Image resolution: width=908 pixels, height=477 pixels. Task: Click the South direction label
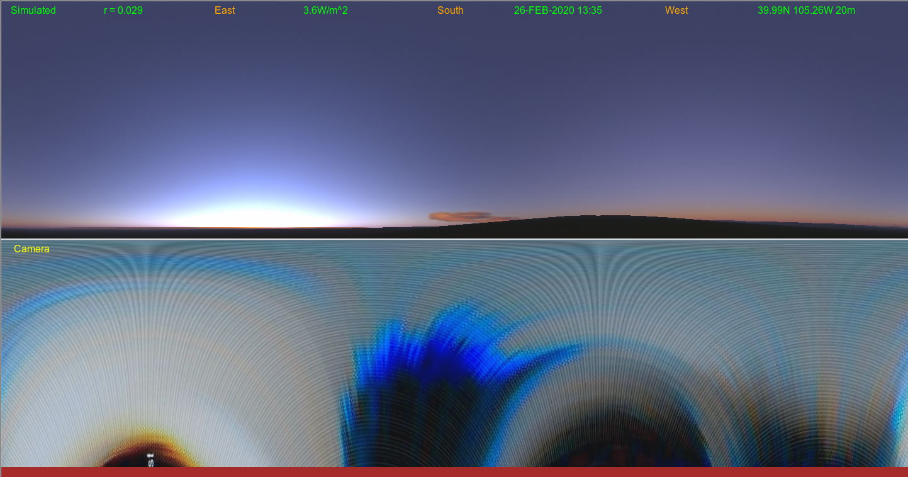tap(451, 11)
